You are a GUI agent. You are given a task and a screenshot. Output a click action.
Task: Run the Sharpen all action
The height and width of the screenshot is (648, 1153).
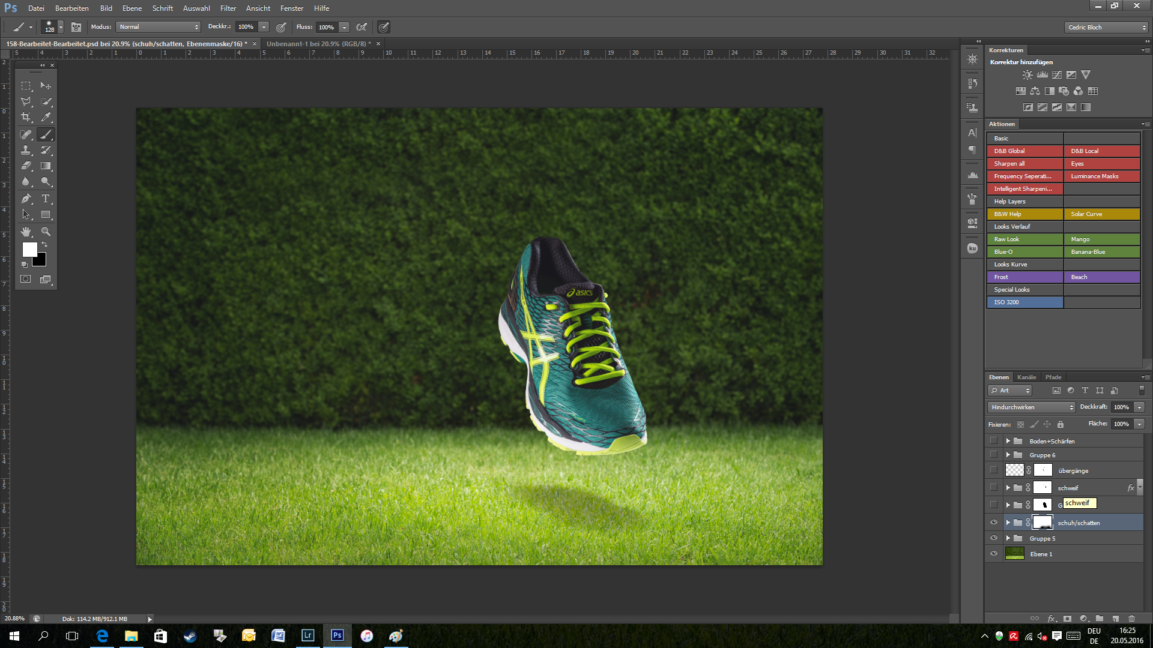(1024, 164)
